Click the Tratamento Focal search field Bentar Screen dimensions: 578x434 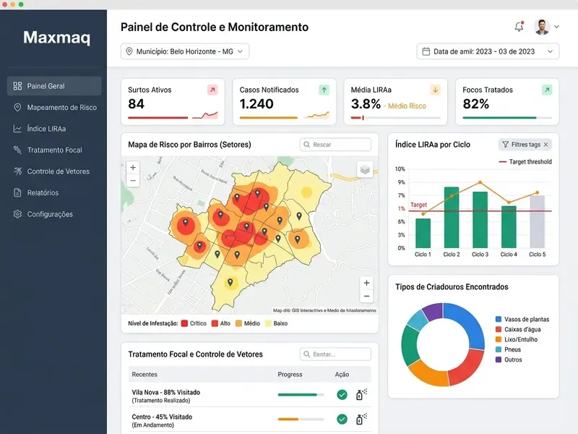(335, 354)
